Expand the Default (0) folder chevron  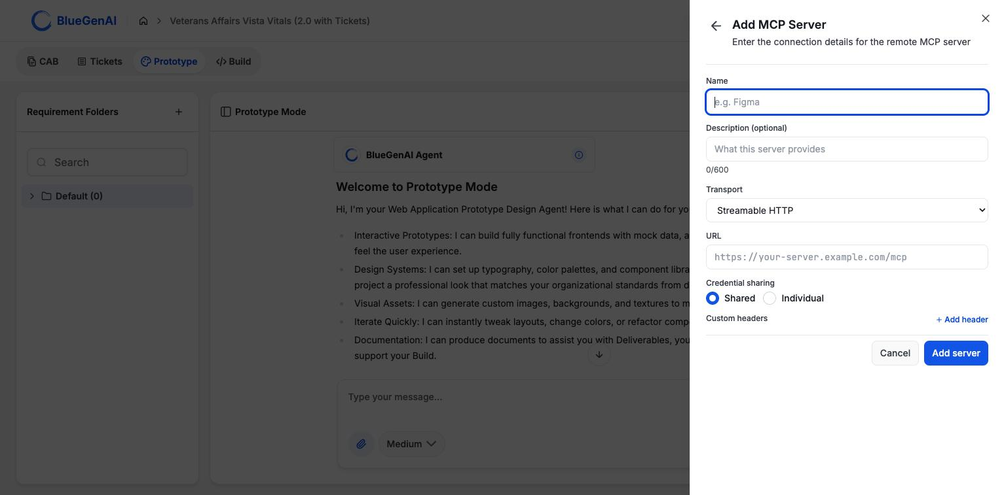(x=31, y=196)
